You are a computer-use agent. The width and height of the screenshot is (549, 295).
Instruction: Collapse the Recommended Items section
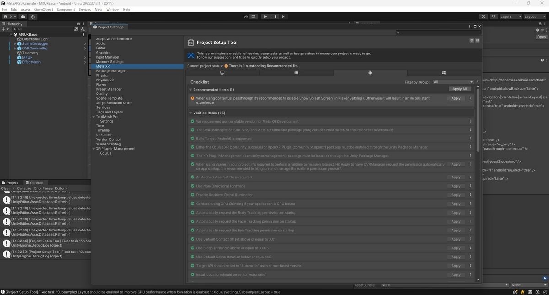pos(191,90)
